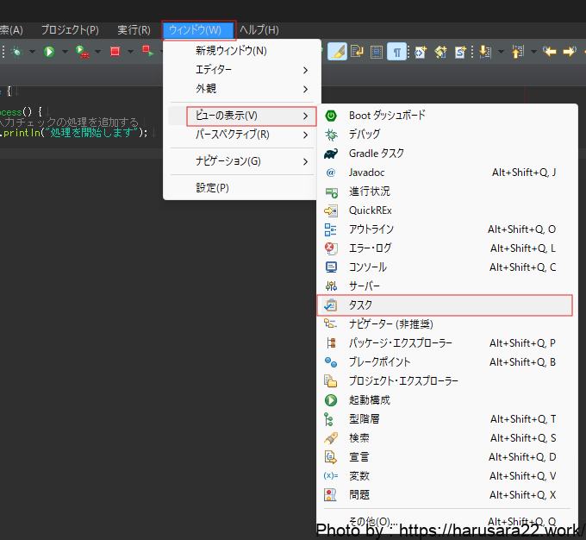Viewport: 586px width, 540px height.
Task: Click the red Stop square toolbar icon
Action: [x=115, y=52]
